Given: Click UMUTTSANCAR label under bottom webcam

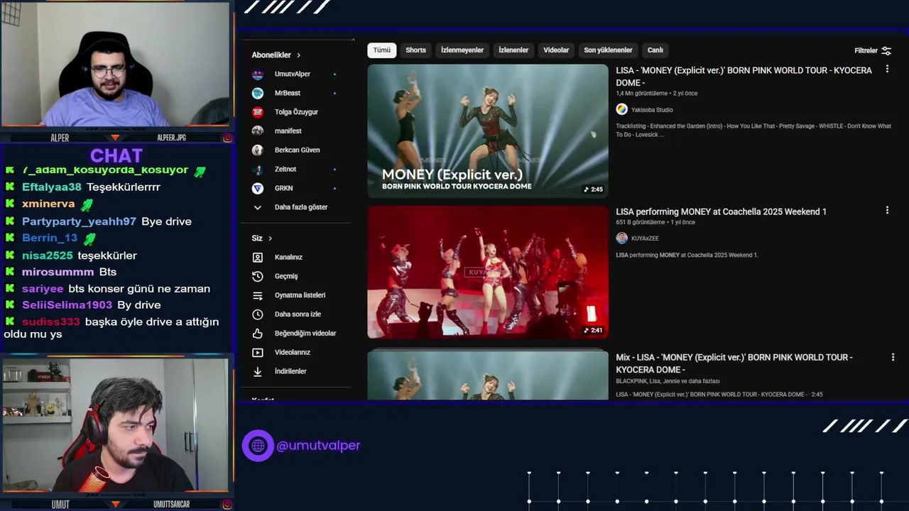Looking at the screenshot, I should (172, 505).
